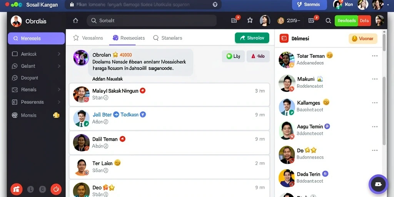This screenshot has height=197, width=394.
Task: Click the green Shurolov button
Action: click(x=252, y=38)
